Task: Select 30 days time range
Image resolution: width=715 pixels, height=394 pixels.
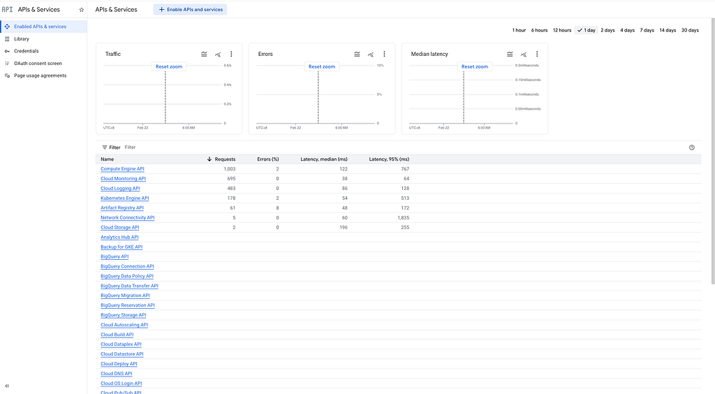Action: 690,30
